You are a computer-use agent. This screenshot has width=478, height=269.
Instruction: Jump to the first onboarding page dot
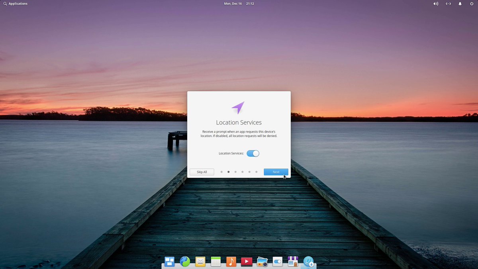pos(221,172)
